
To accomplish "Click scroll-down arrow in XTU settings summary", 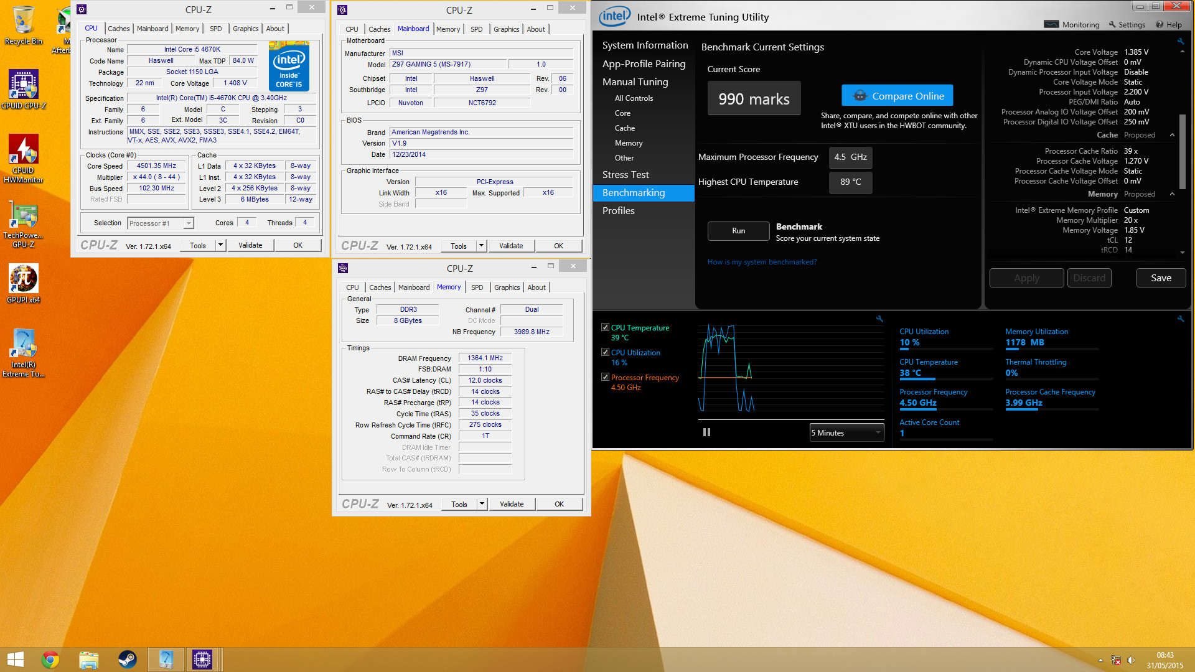I will point(1183,252).
